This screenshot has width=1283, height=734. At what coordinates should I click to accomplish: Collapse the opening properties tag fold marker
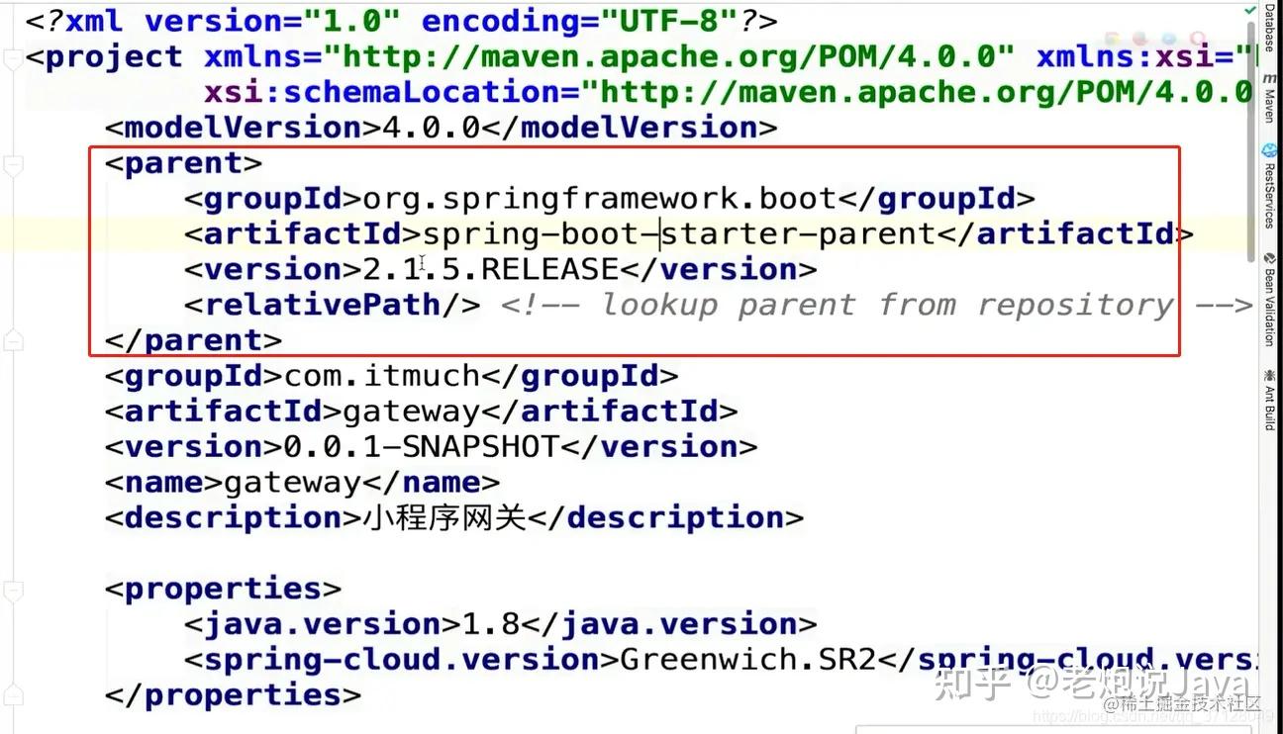tap(12, 590)
